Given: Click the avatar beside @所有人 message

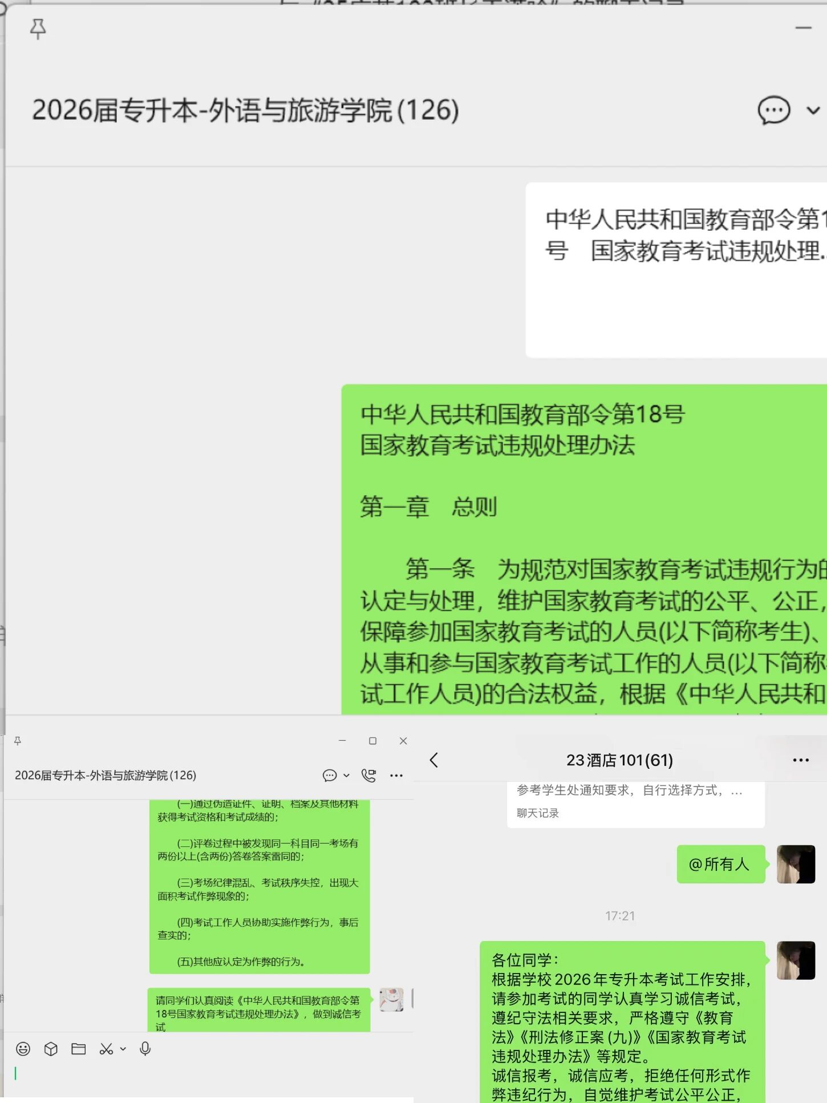Looking at the screenshot, I should tap(796, 864).
